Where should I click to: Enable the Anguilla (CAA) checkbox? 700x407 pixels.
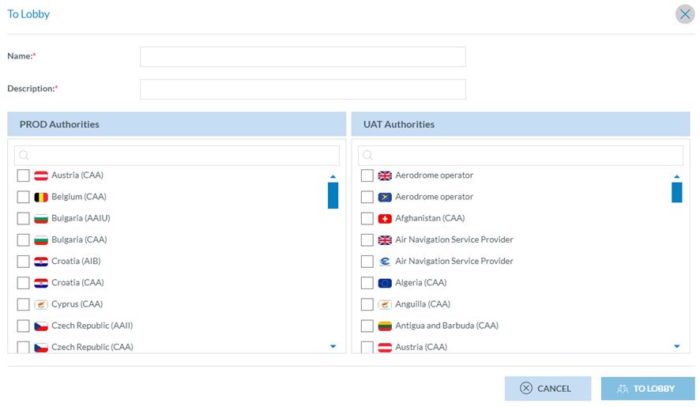coord(367,304)
